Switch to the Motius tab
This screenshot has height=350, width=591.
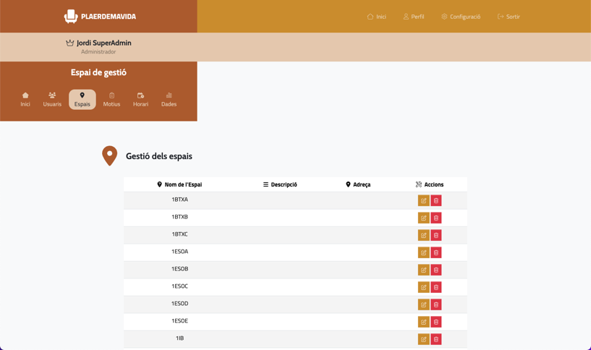tap(111, 100)
